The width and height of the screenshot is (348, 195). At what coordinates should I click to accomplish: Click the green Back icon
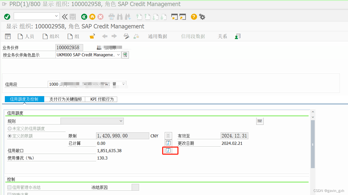click(x=84, y=17)
